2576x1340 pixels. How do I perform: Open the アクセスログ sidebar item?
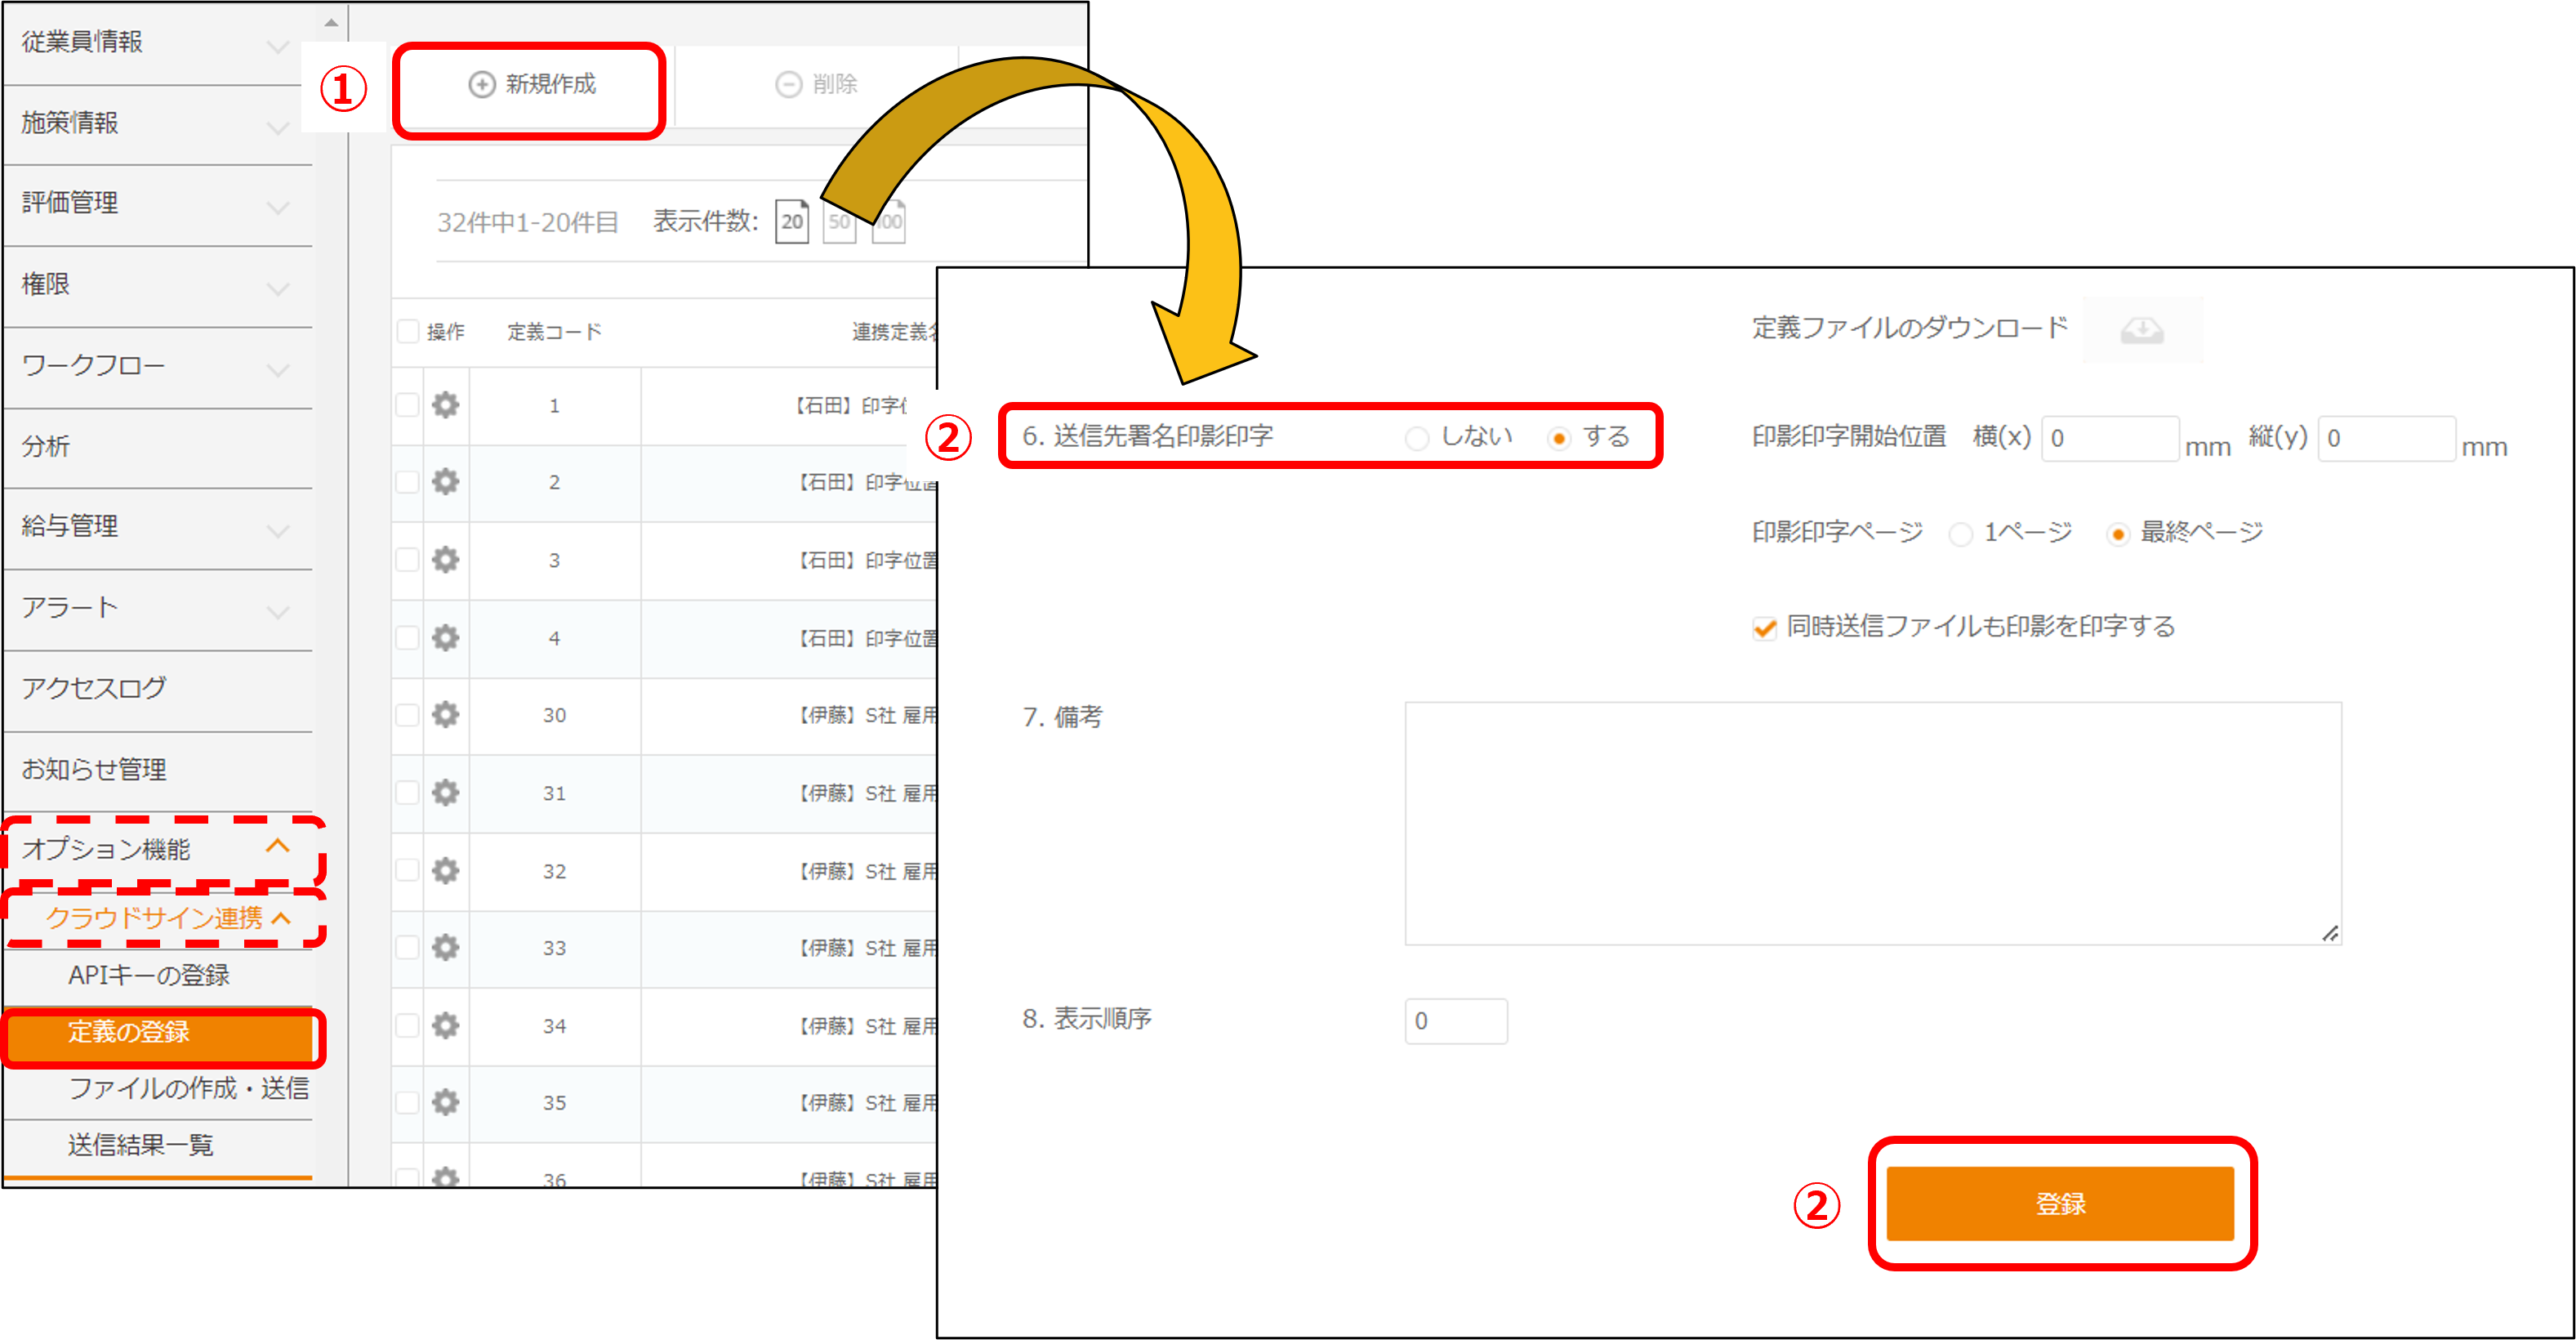pos(157,690)
